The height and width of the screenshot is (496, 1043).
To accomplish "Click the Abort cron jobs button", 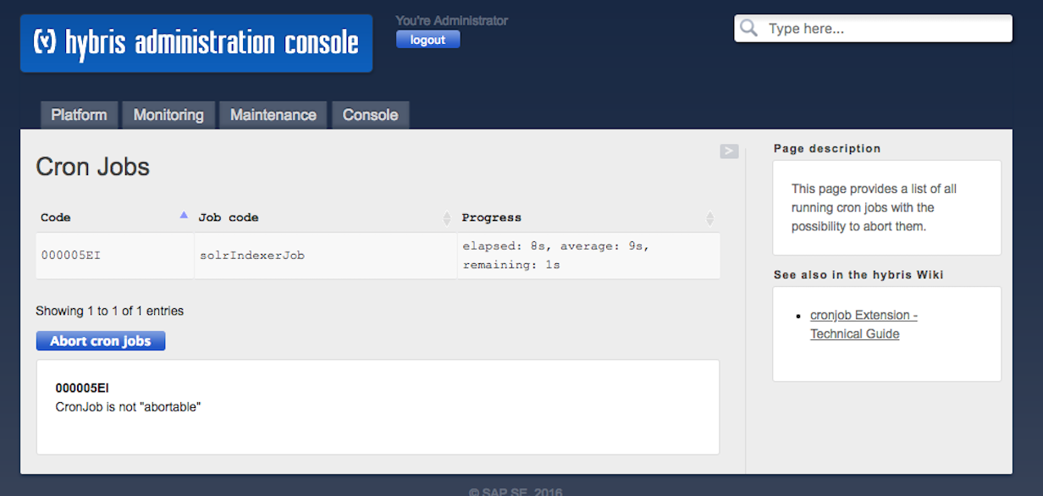I will coord(101,341).
